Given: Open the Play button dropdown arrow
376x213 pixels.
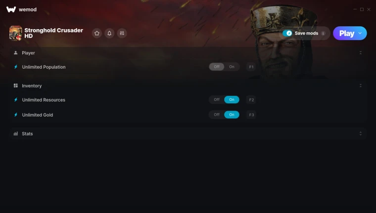Looking at the screenshot, I should (360, 33).
